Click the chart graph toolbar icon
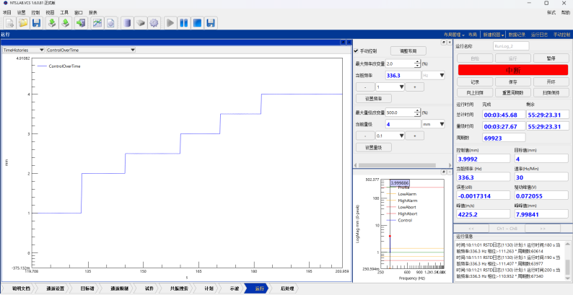The width and height of the screenshot is (573, 295). 97,23
